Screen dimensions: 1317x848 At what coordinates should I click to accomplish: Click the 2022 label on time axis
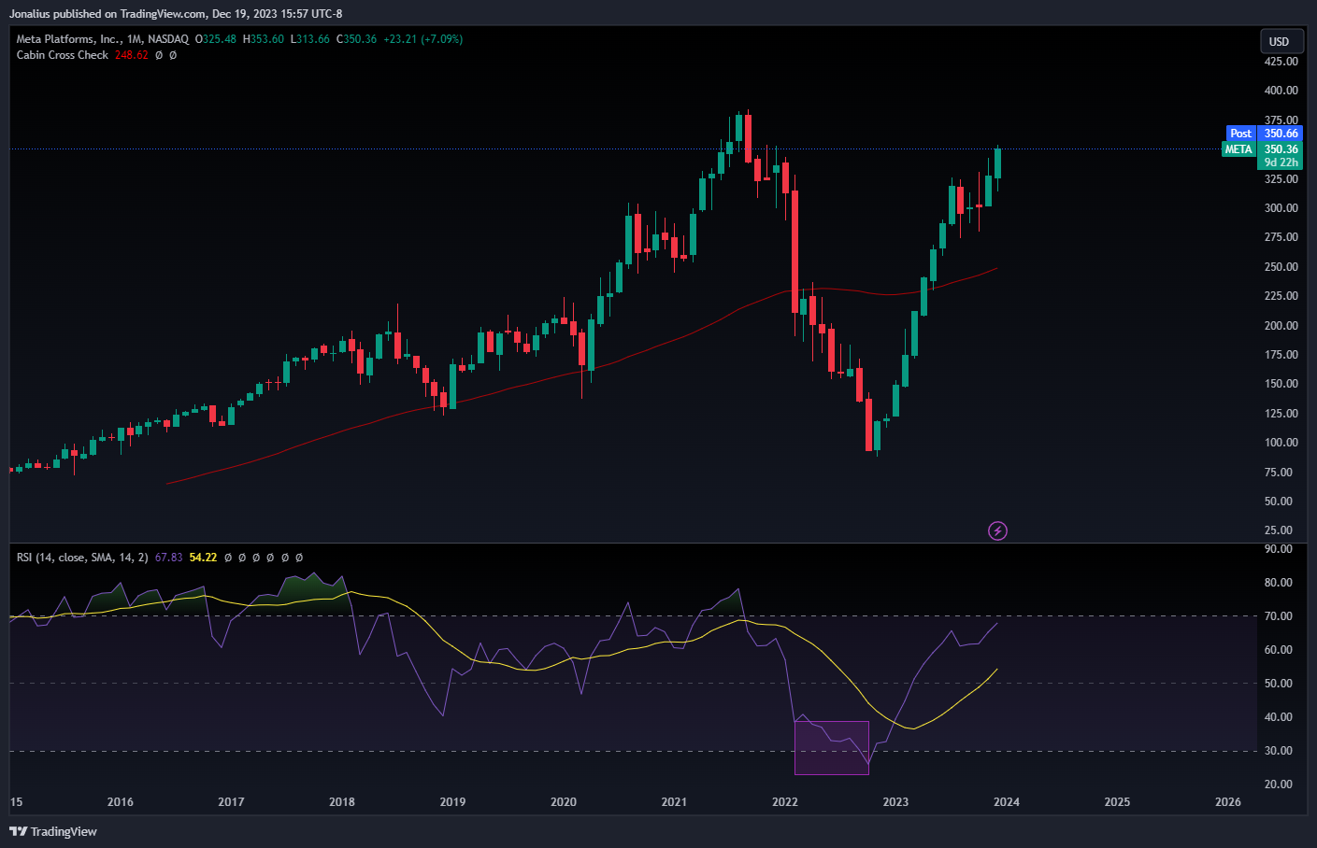[785, 802]
